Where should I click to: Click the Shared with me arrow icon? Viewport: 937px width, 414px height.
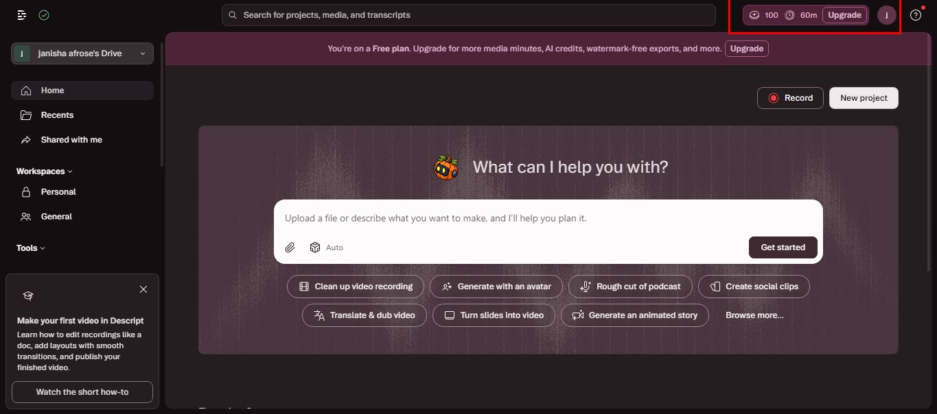tap(26, 140)
